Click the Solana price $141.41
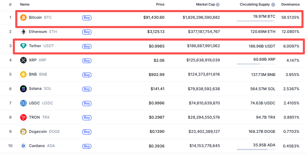The image size is (307, 154). (x=157, y=89)
